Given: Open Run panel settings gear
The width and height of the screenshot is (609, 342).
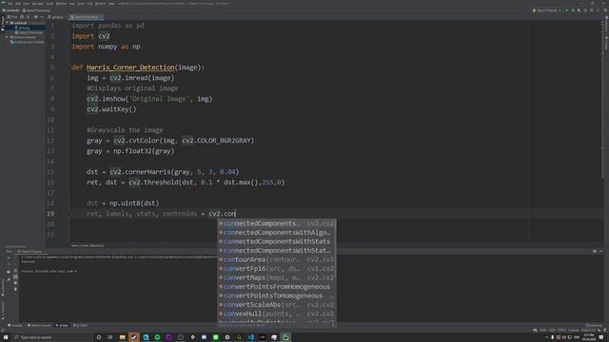Looking at the screenshot, I should [x=595, y=251].
